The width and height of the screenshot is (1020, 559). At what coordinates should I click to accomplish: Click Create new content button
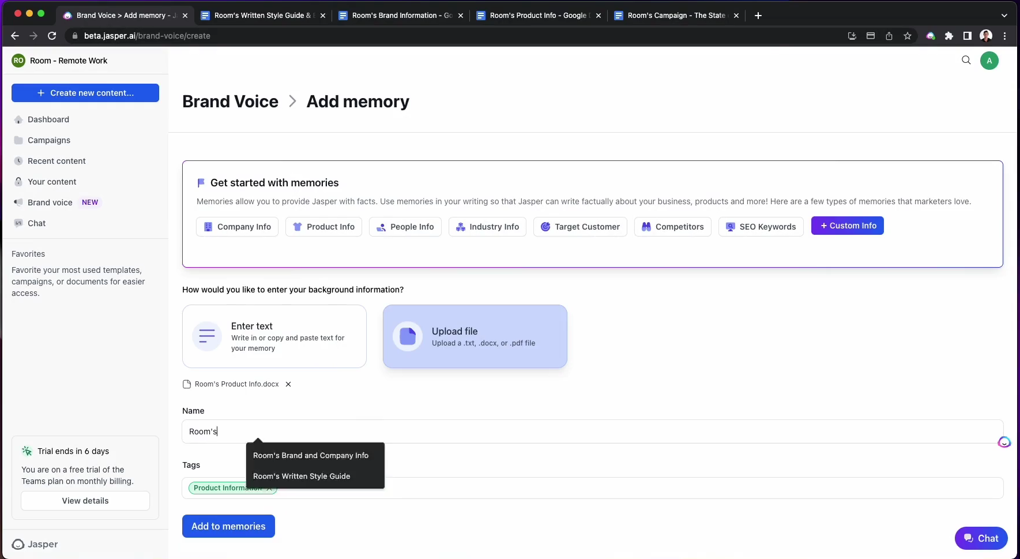pos(85,93)
